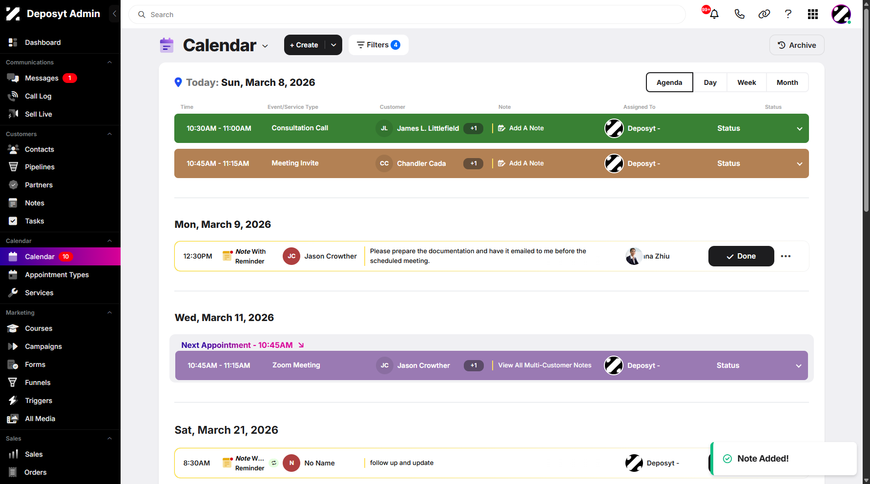Open the apps grid menu
Image resolution: width=870 pixels, height=484 pixels.
pos(813,14)
